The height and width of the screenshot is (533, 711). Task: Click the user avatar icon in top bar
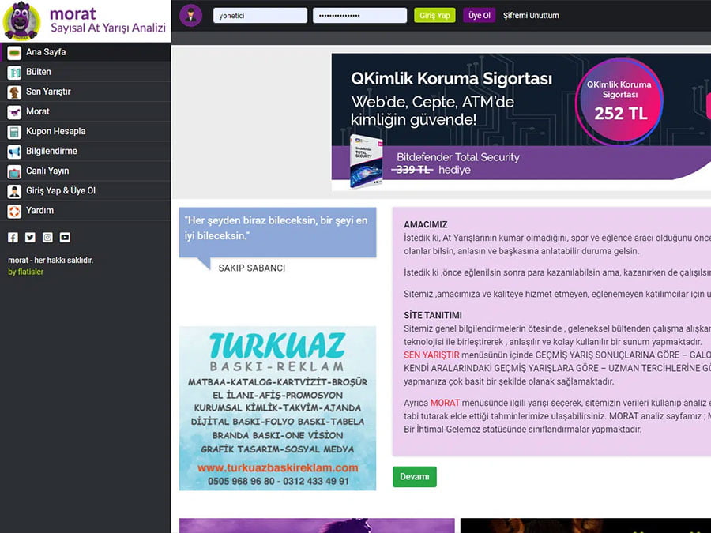point(190,16)
